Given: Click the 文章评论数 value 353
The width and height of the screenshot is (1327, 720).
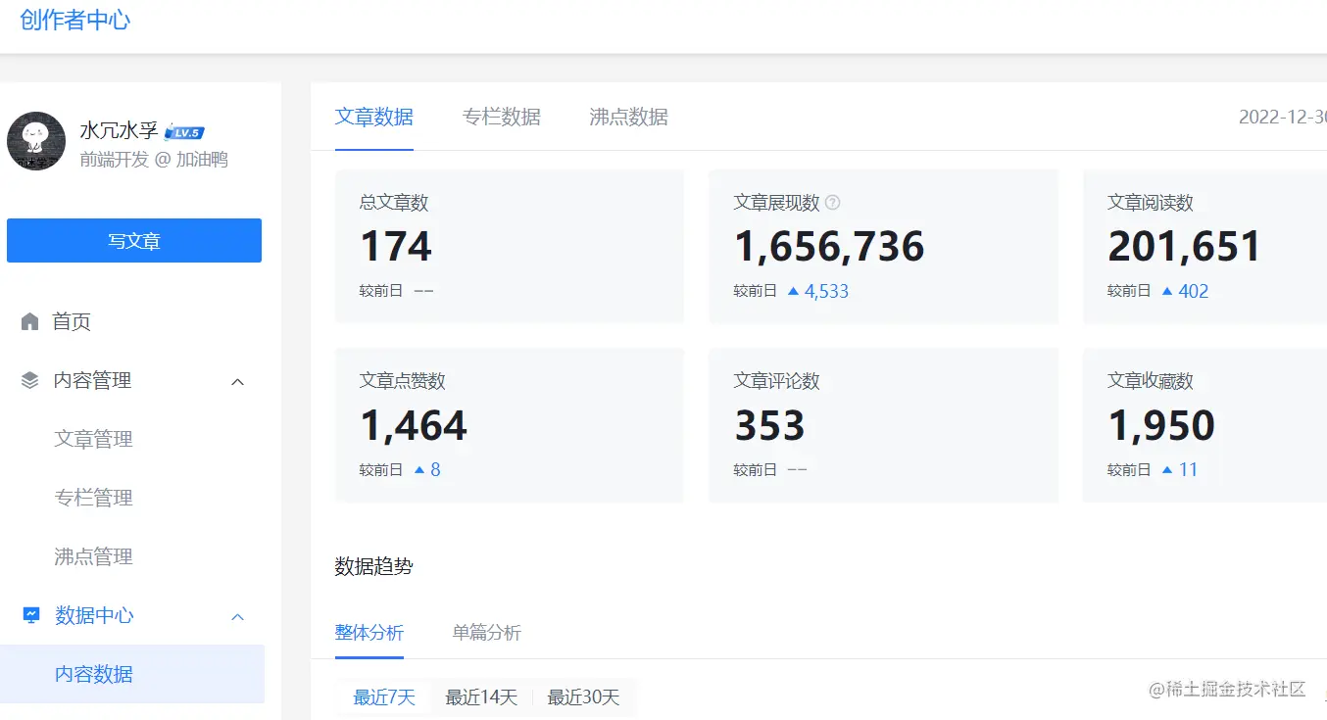Looking at the screenshot, I should click(770, 425).
